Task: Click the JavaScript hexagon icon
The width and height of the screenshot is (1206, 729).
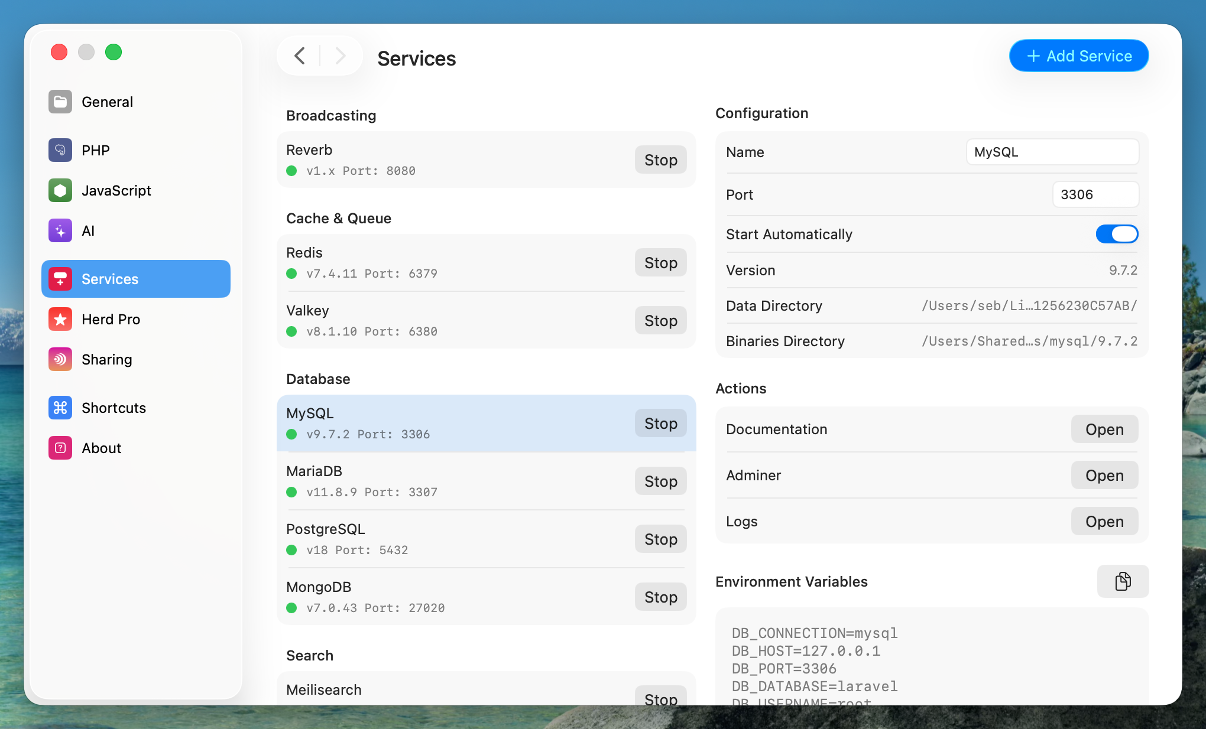Action: click(x=60, y=190)
